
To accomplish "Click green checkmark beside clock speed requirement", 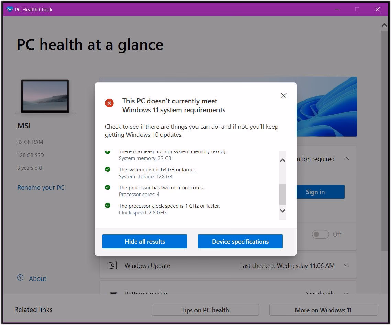I will [x=108, y=205].
